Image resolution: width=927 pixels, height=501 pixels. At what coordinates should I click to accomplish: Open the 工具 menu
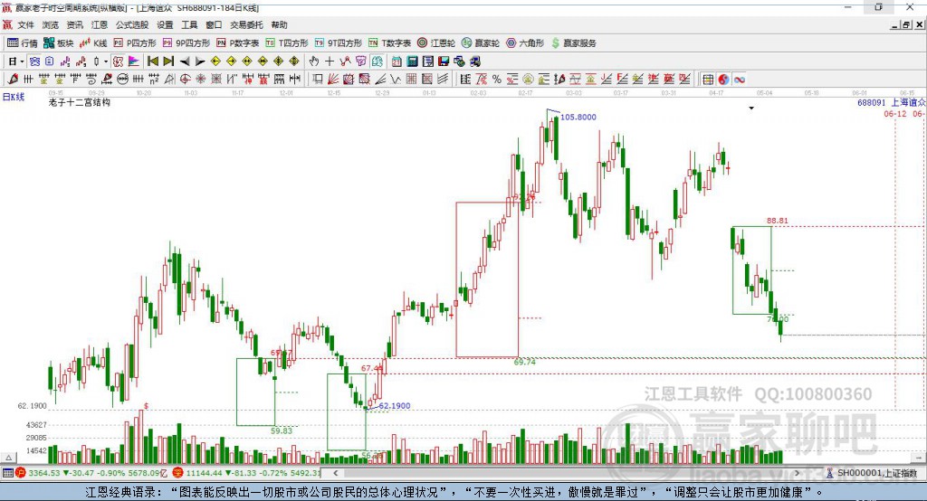[x=189, y=24]
